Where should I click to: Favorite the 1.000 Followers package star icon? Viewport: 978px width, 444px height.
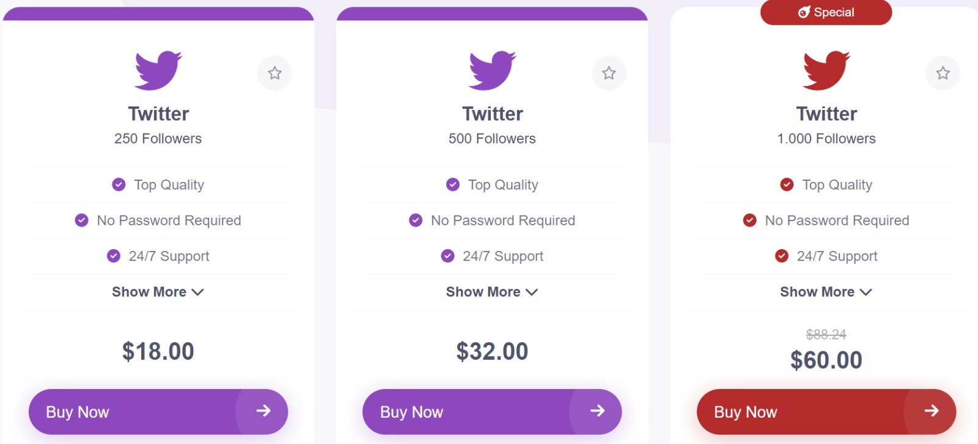943,73
